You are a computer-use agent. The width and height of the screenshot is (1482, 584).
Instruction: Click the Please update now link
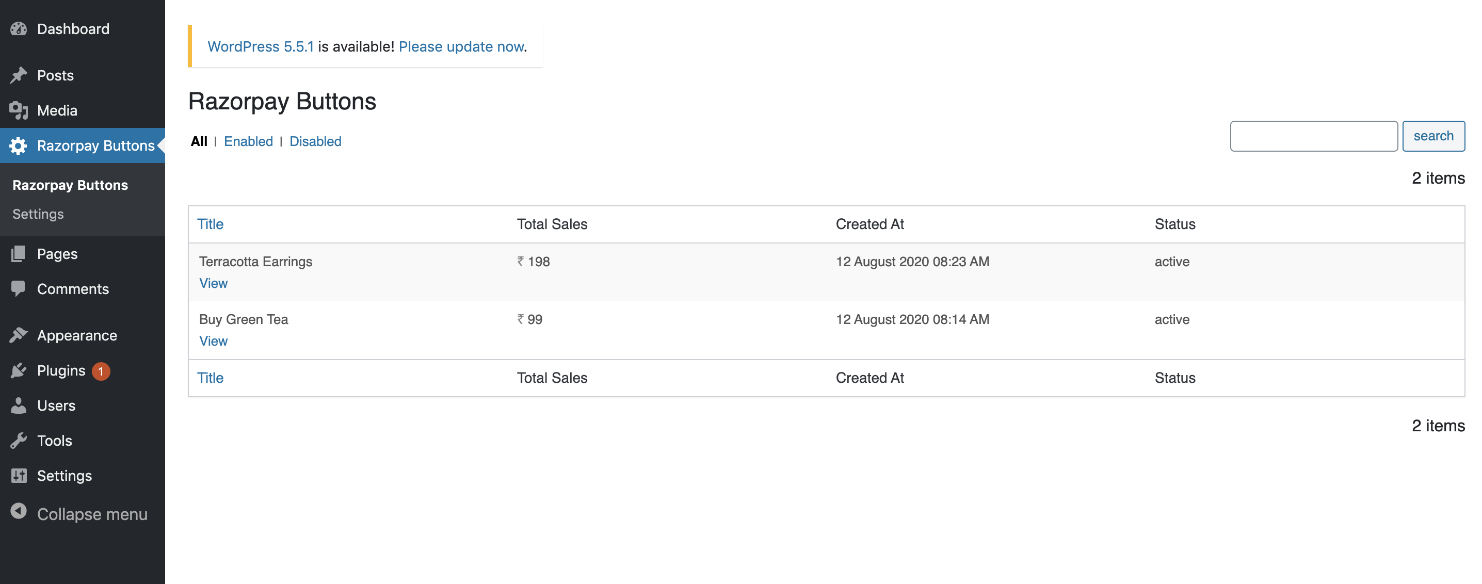[461, 46]
